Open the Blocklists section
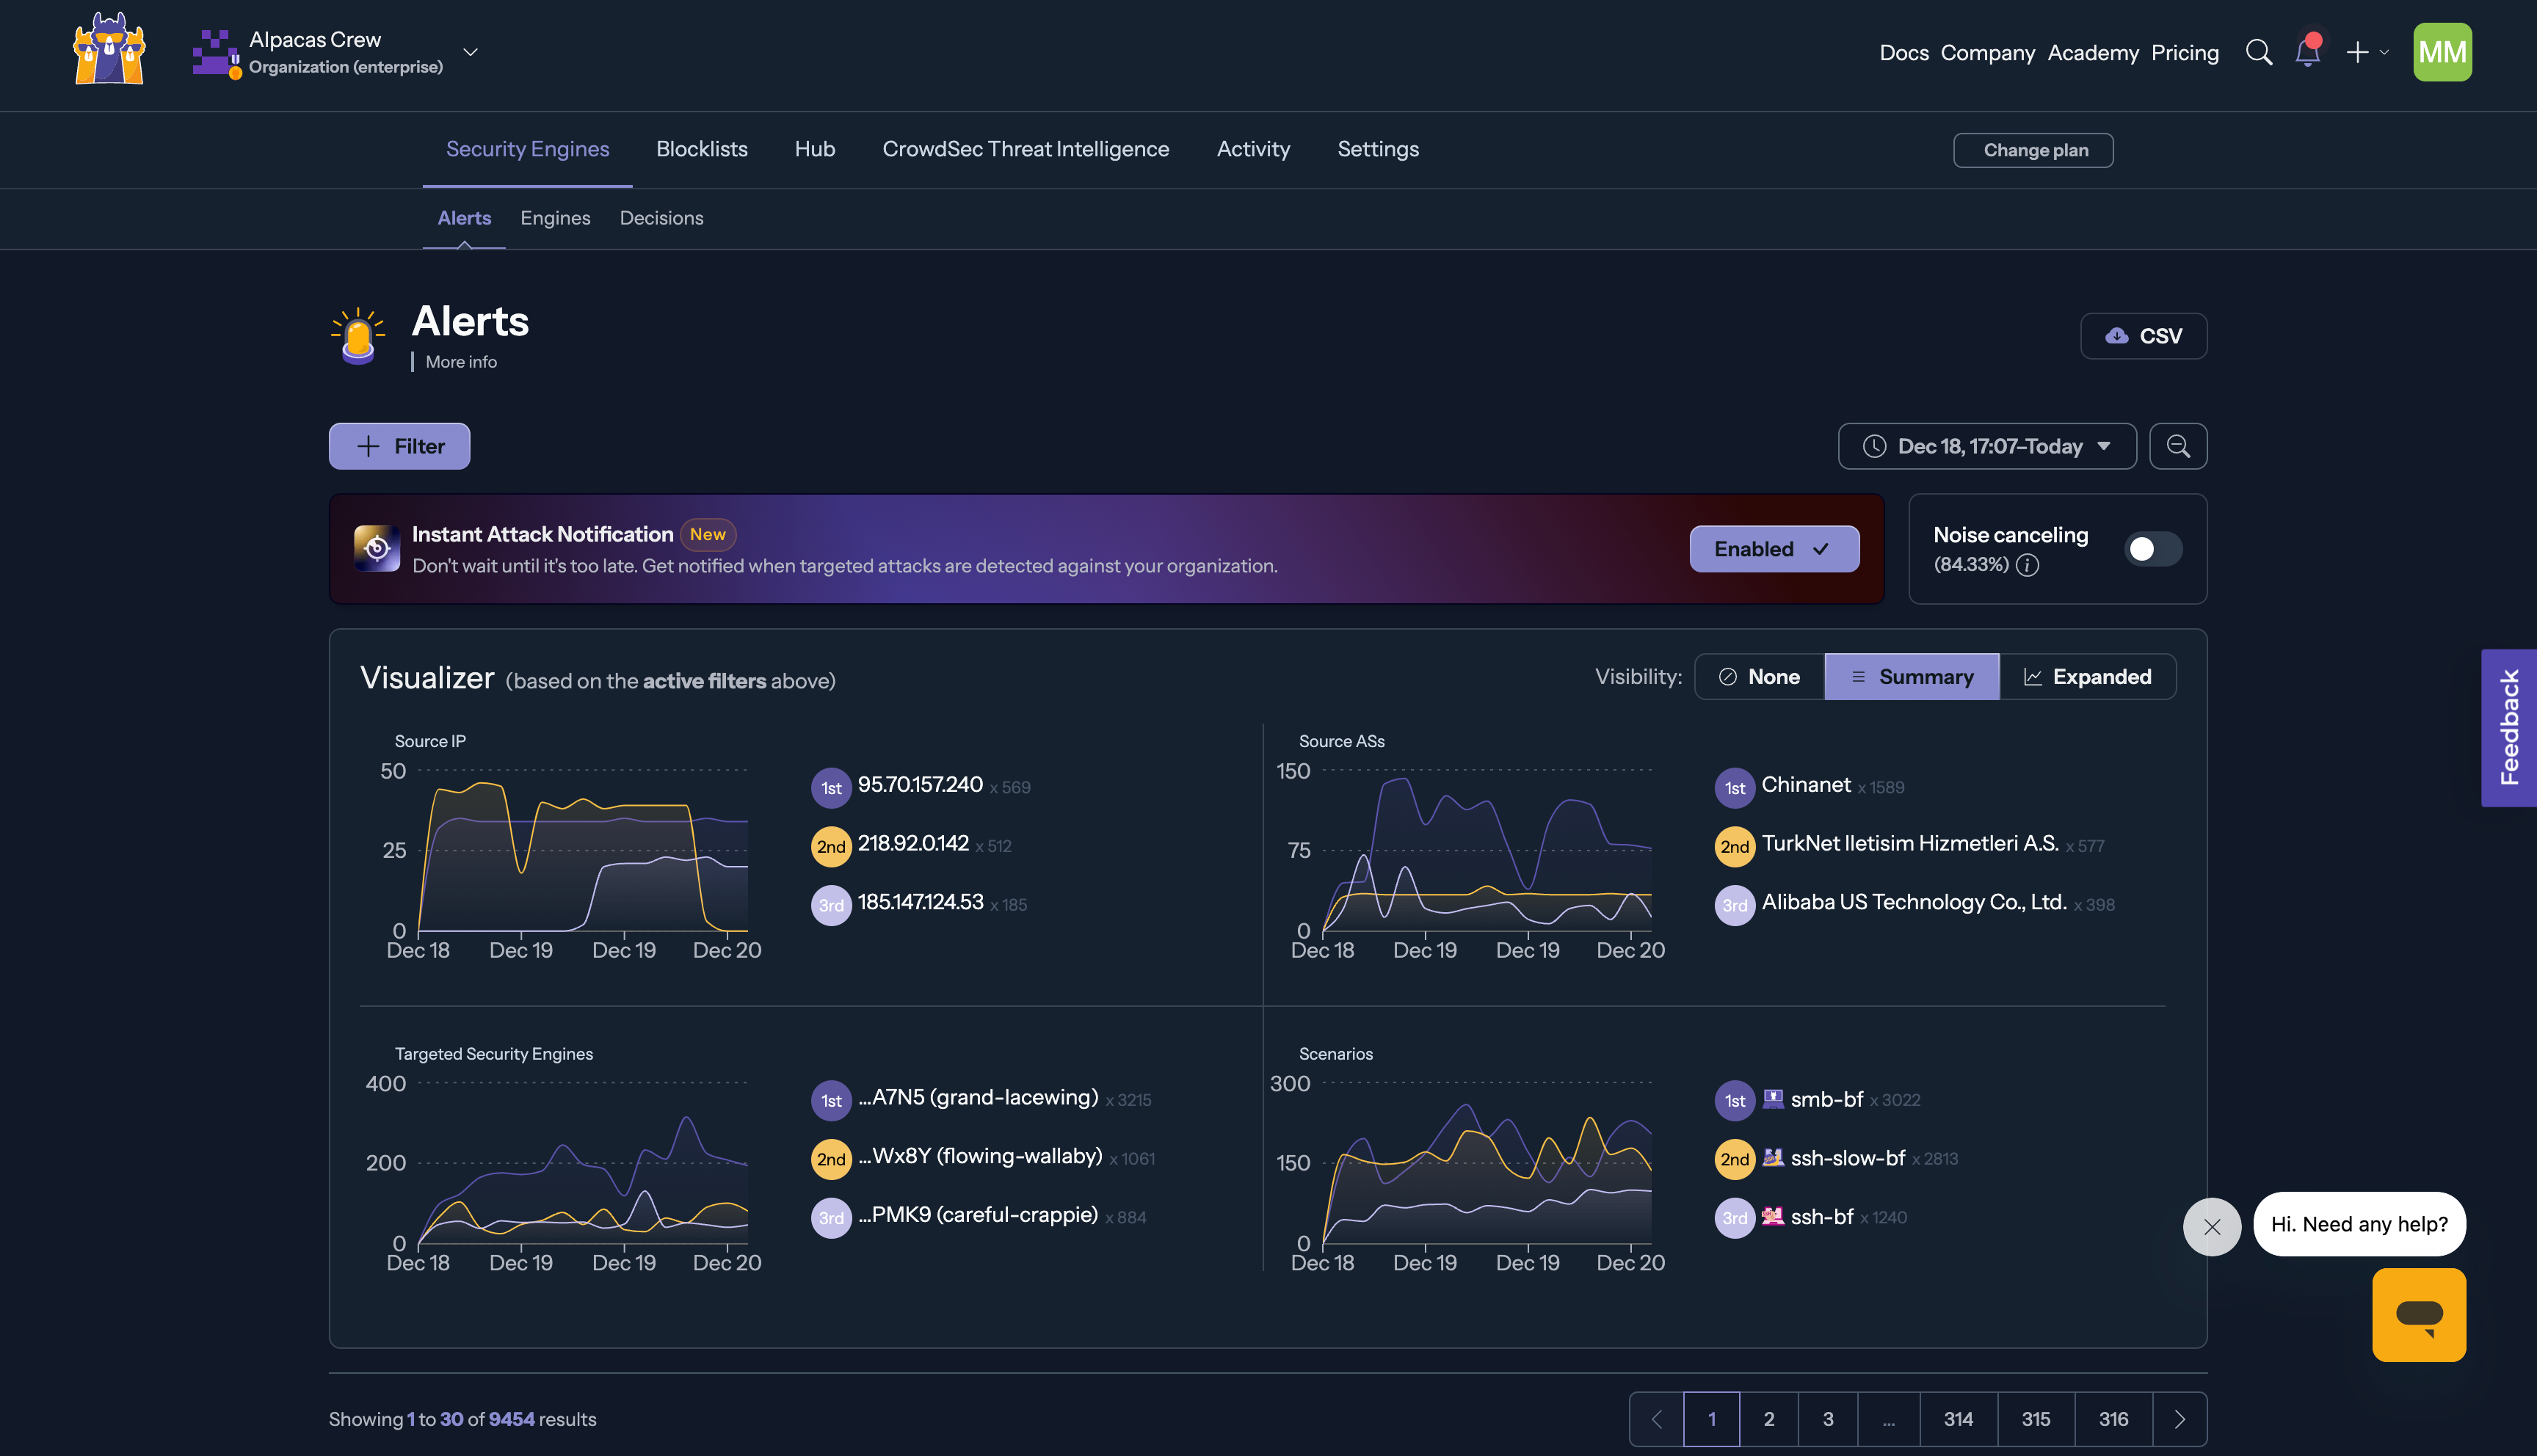 (701, 149)
